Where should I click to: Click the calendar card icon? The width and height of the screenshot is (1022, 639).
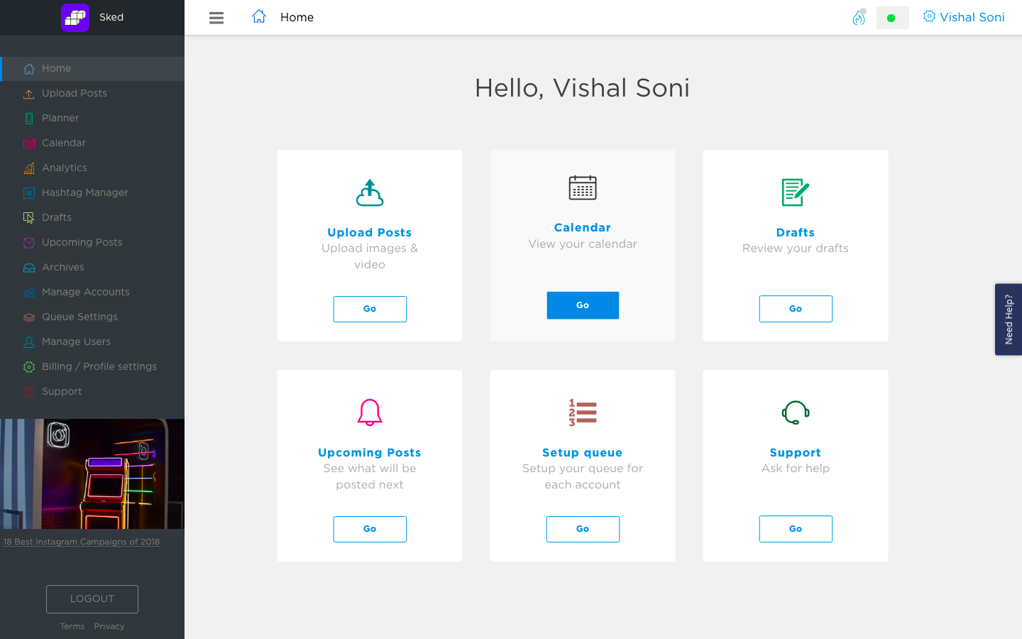pyautogui.click(x=583, y=187)
